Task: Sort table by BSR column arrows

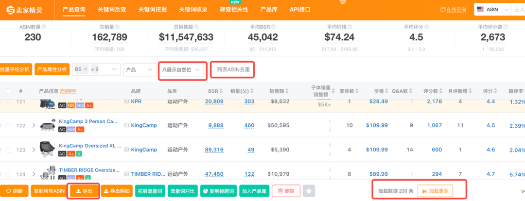Action: (x=222, y=91)
